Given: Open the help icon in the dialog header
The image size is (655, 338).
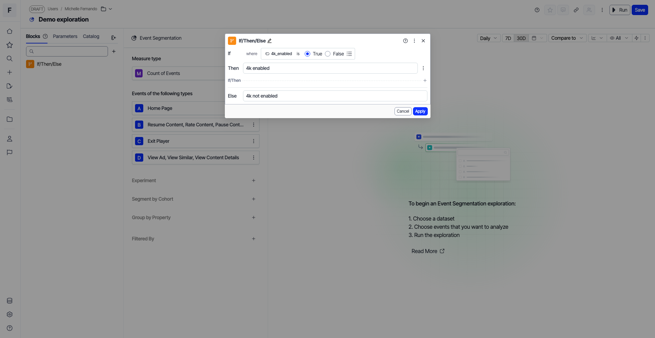Looking at the screenshot, I should tap(405, 41).
